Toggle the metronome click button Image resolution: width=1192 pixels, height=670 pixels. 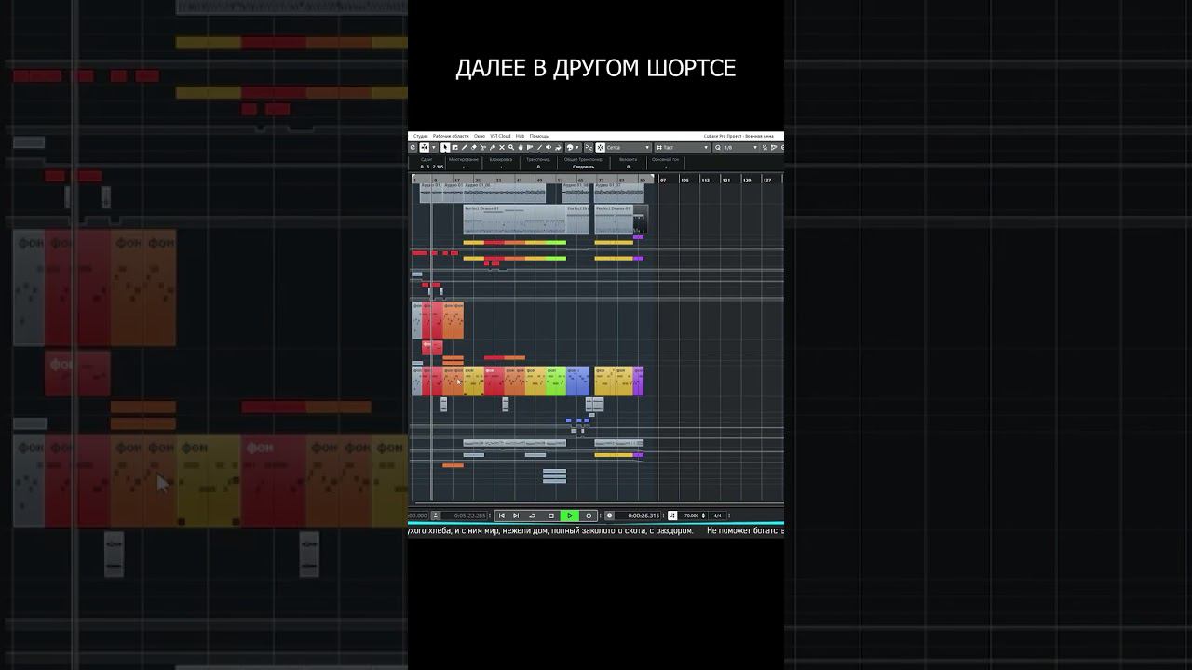(672, 516)
